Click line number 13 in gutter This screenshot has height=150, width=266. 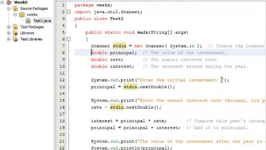click(62, 87)
